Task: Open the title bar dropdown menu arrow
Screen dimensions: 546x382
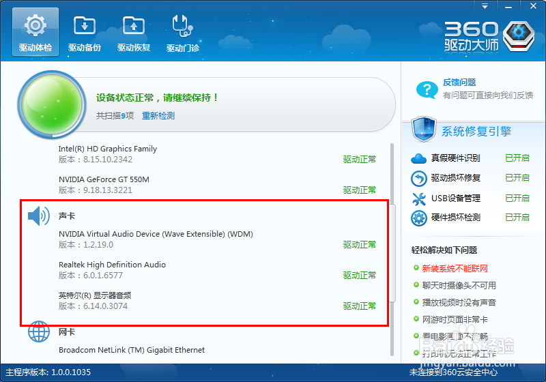Action: coord(485,6)
